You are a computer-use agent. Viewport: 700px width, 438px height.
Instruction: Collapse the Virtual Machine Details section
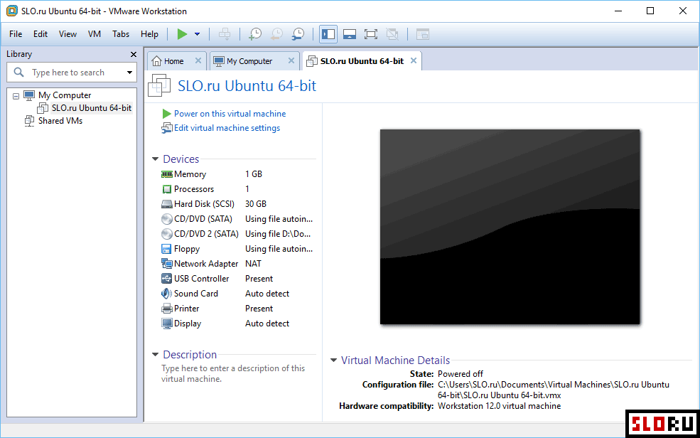pyautogui.click(x=333, y=360)
